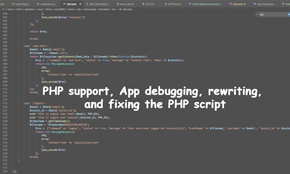Select 'Downloads' breadcrumb segment

tap(90, 9)
